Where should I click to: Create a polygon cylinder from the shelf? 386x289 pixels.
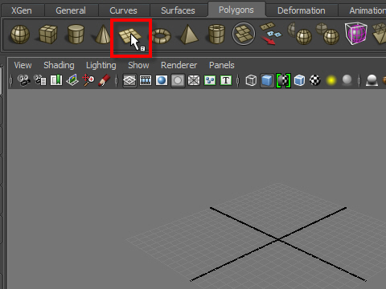click(x=76, y=35)
